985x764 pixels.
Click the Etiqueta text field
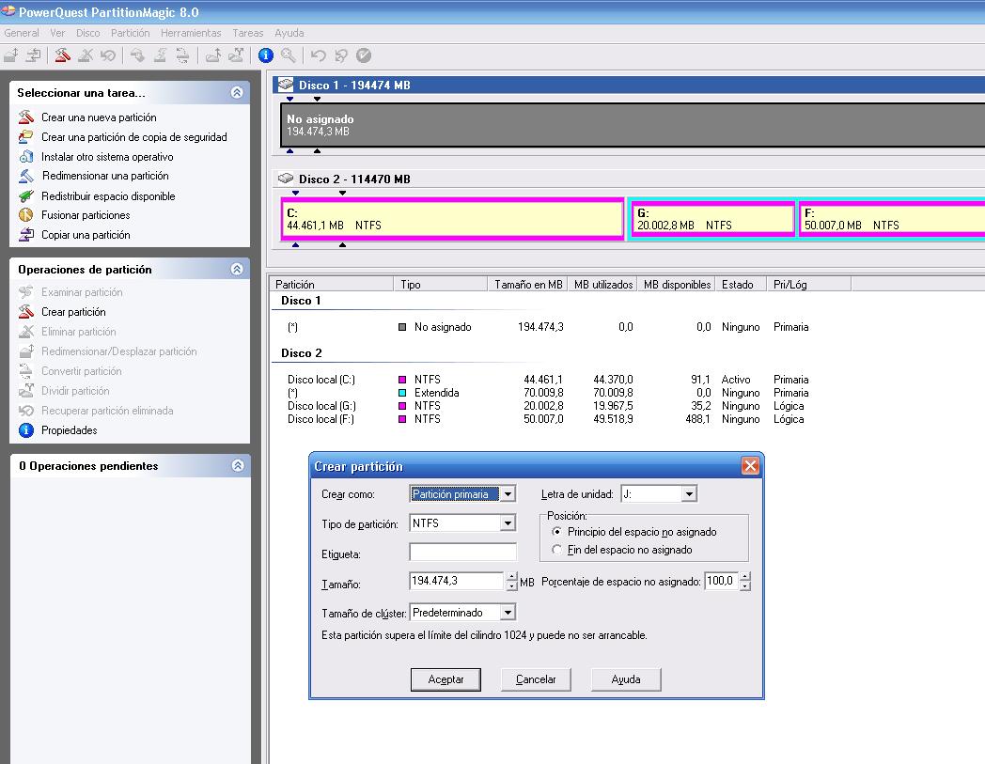point(463,552)
